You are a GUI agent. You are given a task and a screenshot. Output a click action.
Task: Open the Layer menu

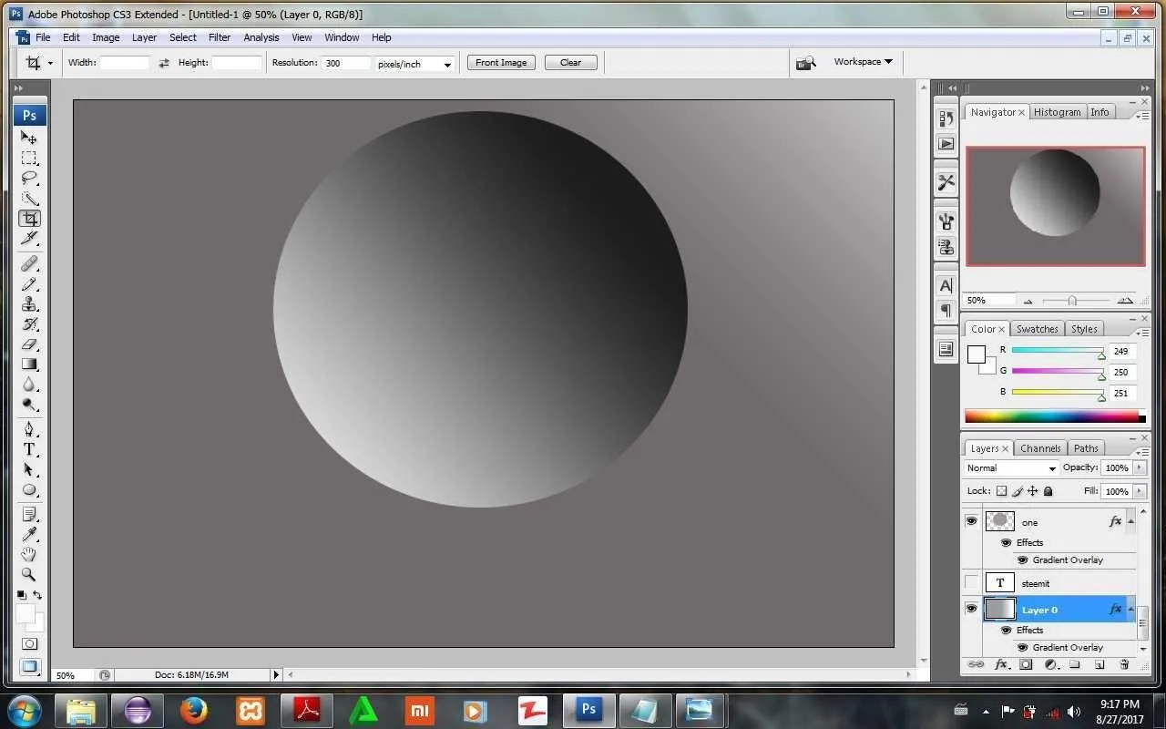pos(144,37)
